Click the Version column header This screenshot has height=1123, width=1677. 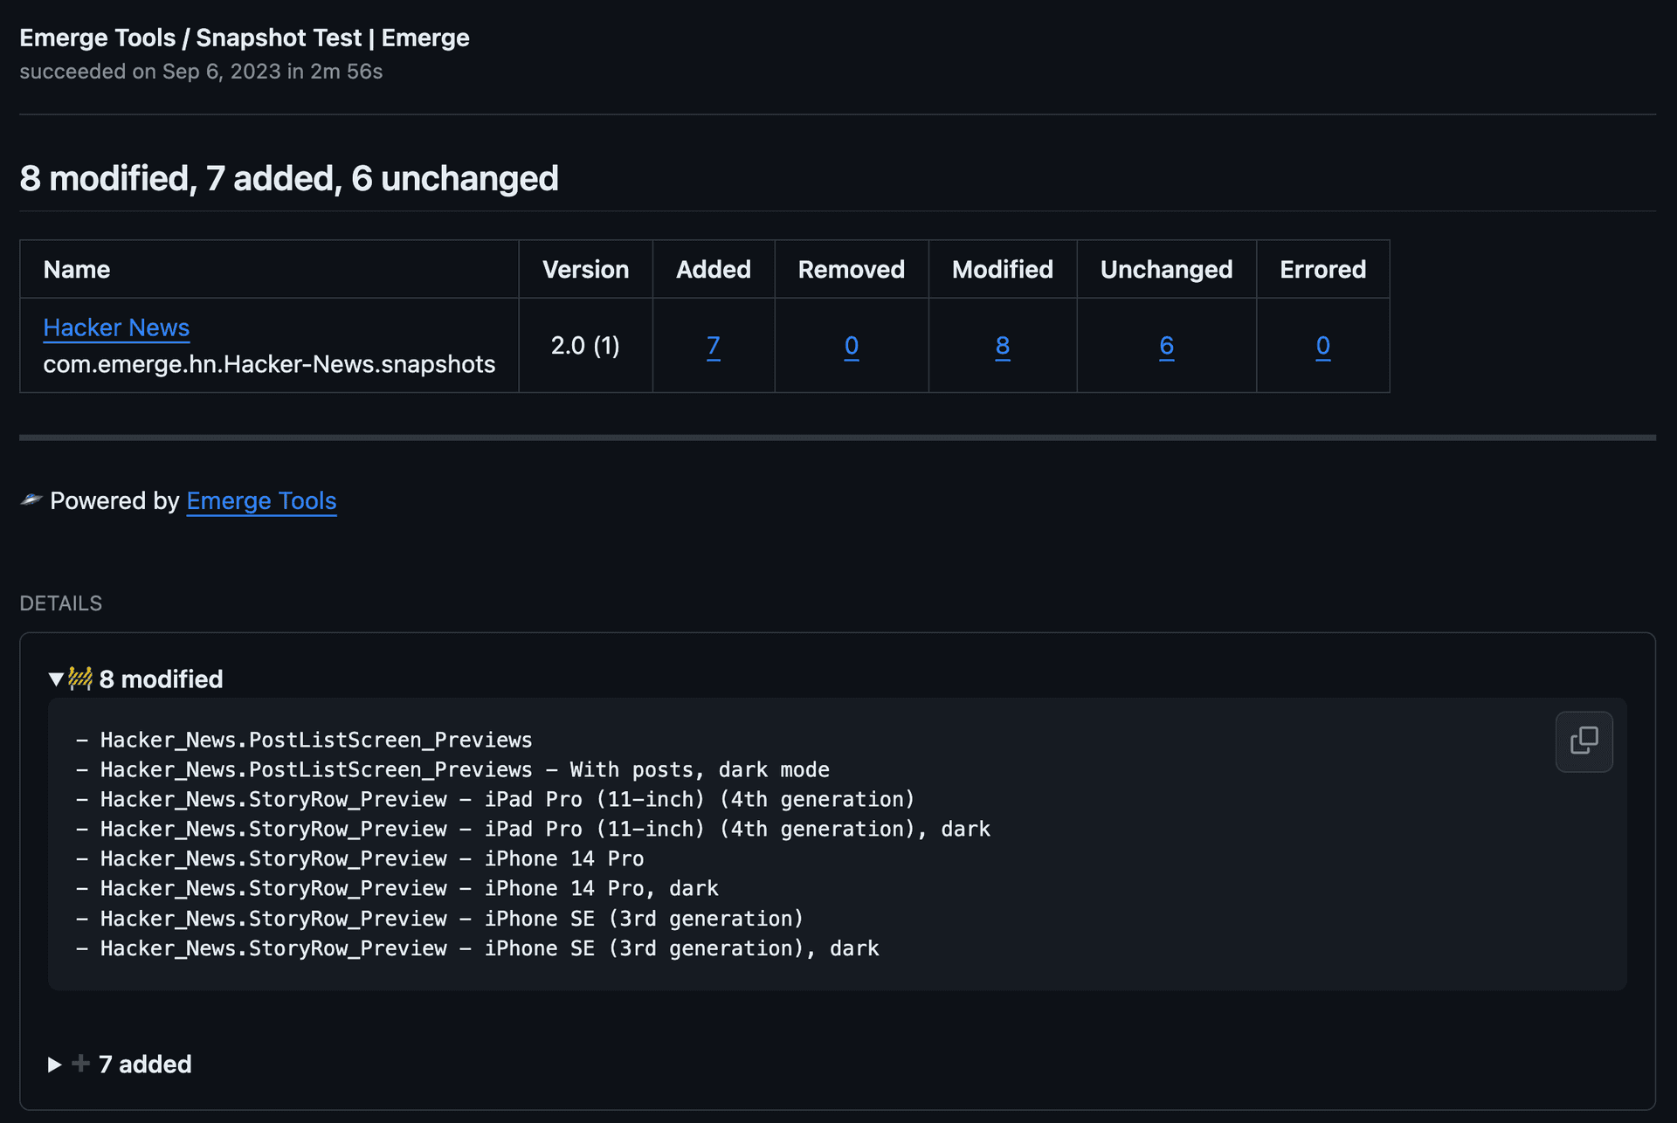585,269
